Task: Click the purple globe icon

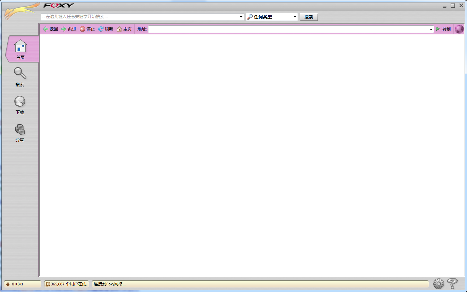Action: click(459, 29)
